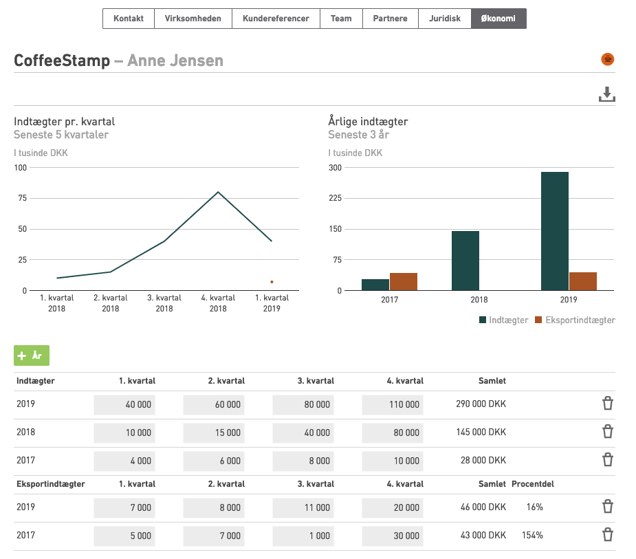Image resolution: width=636 pixels, height=559 pixels.
Task: Edit 2019 export 4. kvartal field 20 000
Action: (393, 508)
